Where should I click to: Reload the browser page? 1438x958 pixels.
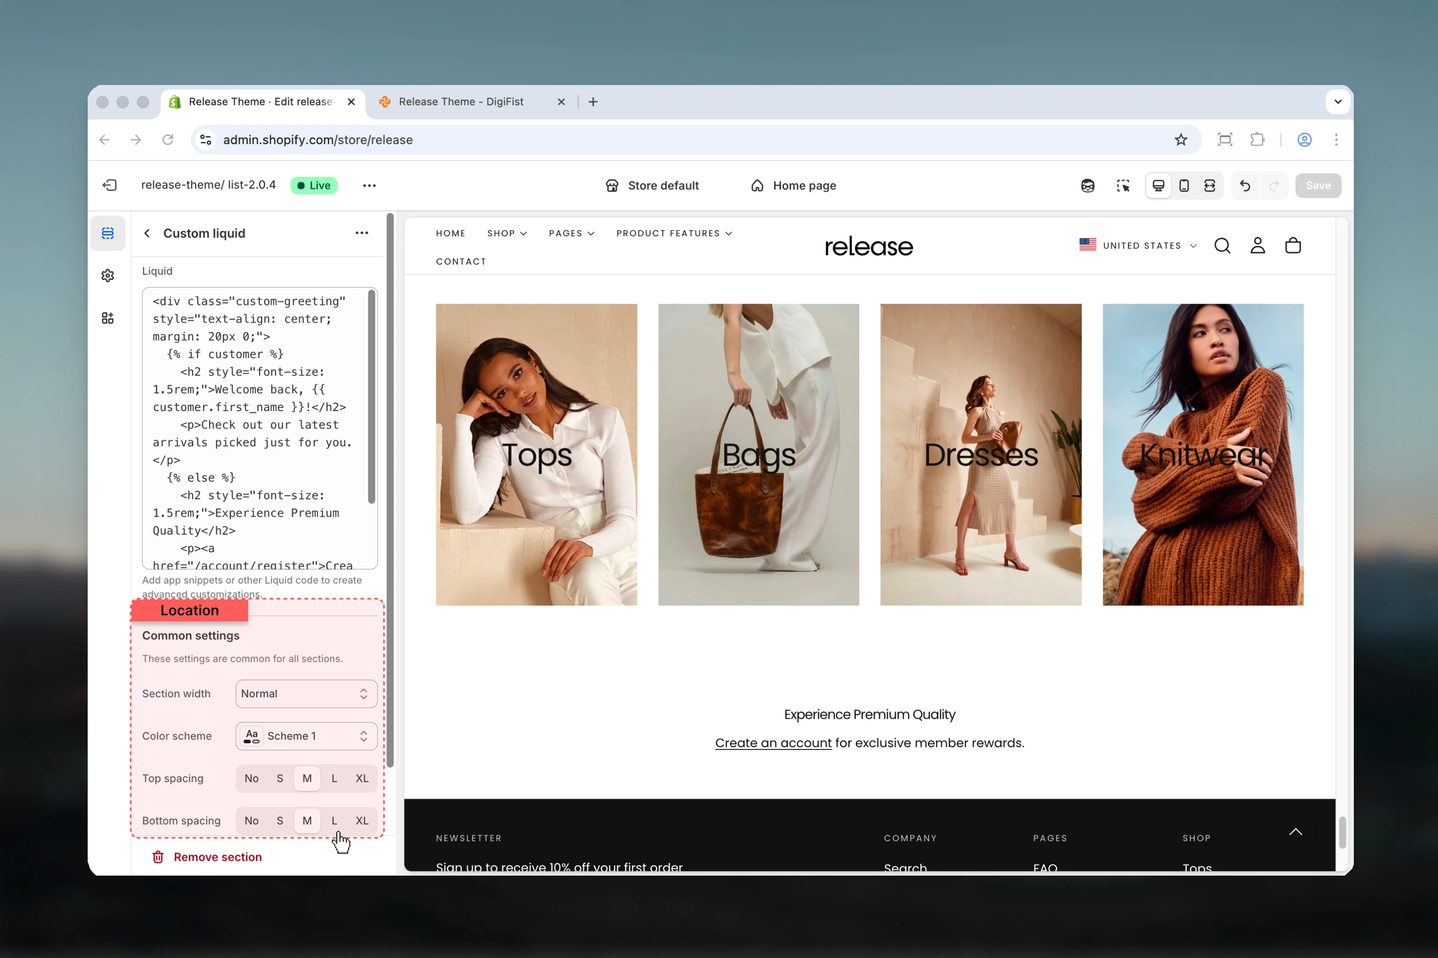click(167, 140)
